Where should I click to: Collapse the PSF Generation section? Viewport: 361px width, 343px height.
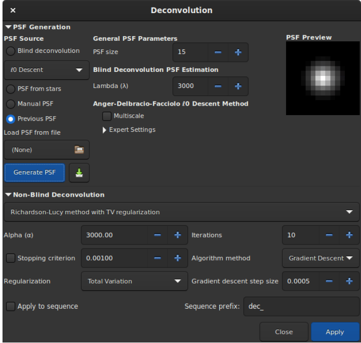click(x=8, y=27)
